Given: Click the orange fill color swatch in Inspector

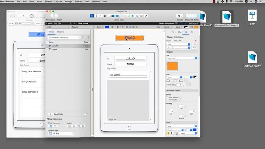Looking at the screenshot, I should click(172, 66).
